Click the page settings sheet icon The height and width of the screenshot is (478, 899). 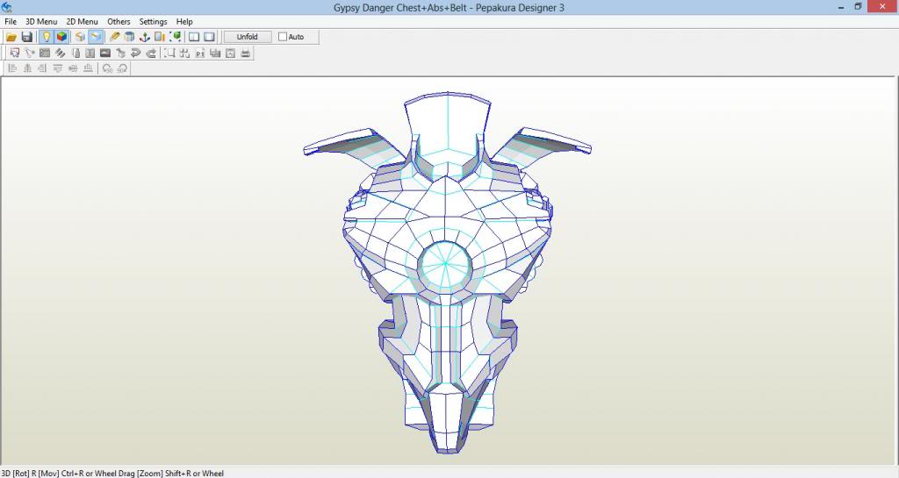(230, 54)
